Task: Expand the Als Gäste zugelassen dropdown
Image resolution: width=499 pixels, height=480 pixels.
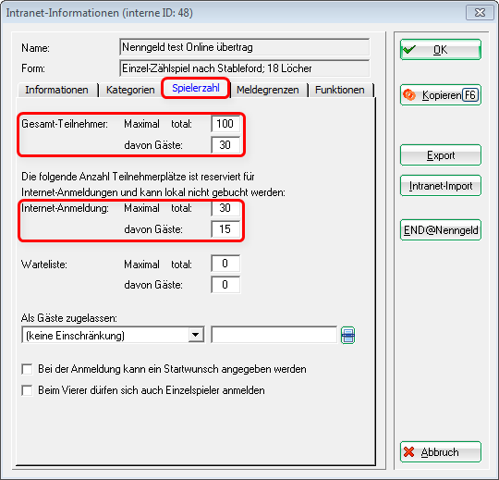Action: point(196,335)
